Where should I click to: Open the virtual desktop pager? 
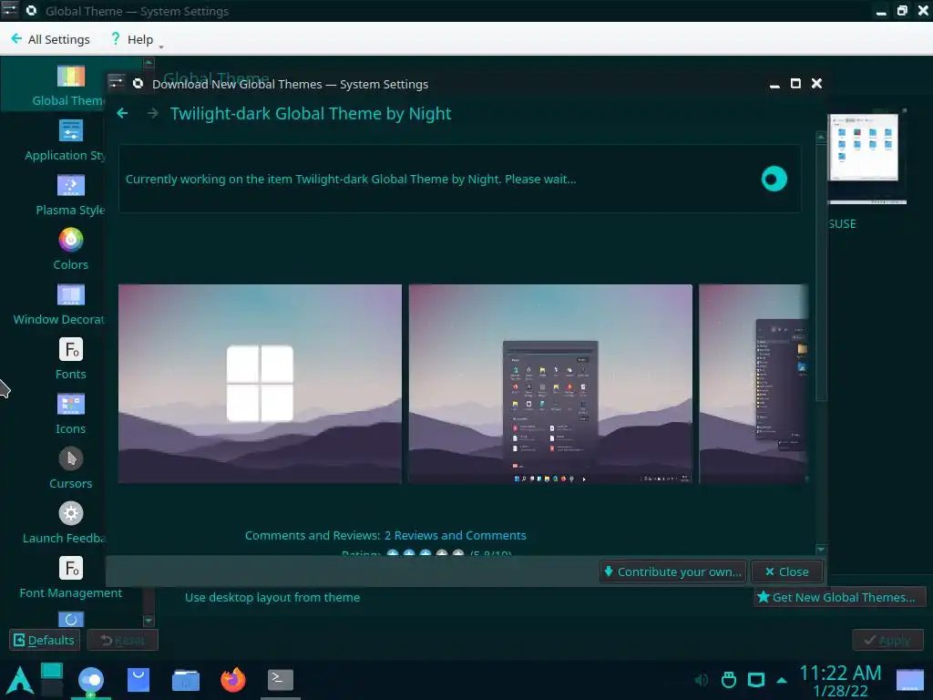pyautogui.click(x=52, y=680)
